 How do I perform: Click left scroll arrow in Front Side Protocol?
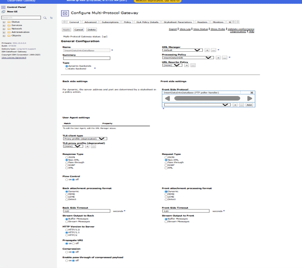point(167,98)
